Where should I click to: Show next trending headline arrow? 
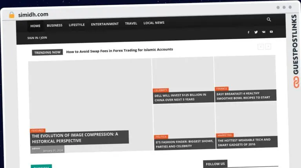268,47
